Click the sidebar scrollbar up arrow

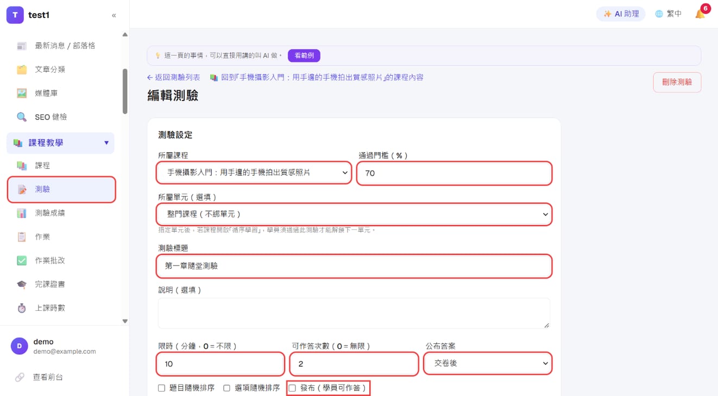pyautogui.click(x=125, y=35)
